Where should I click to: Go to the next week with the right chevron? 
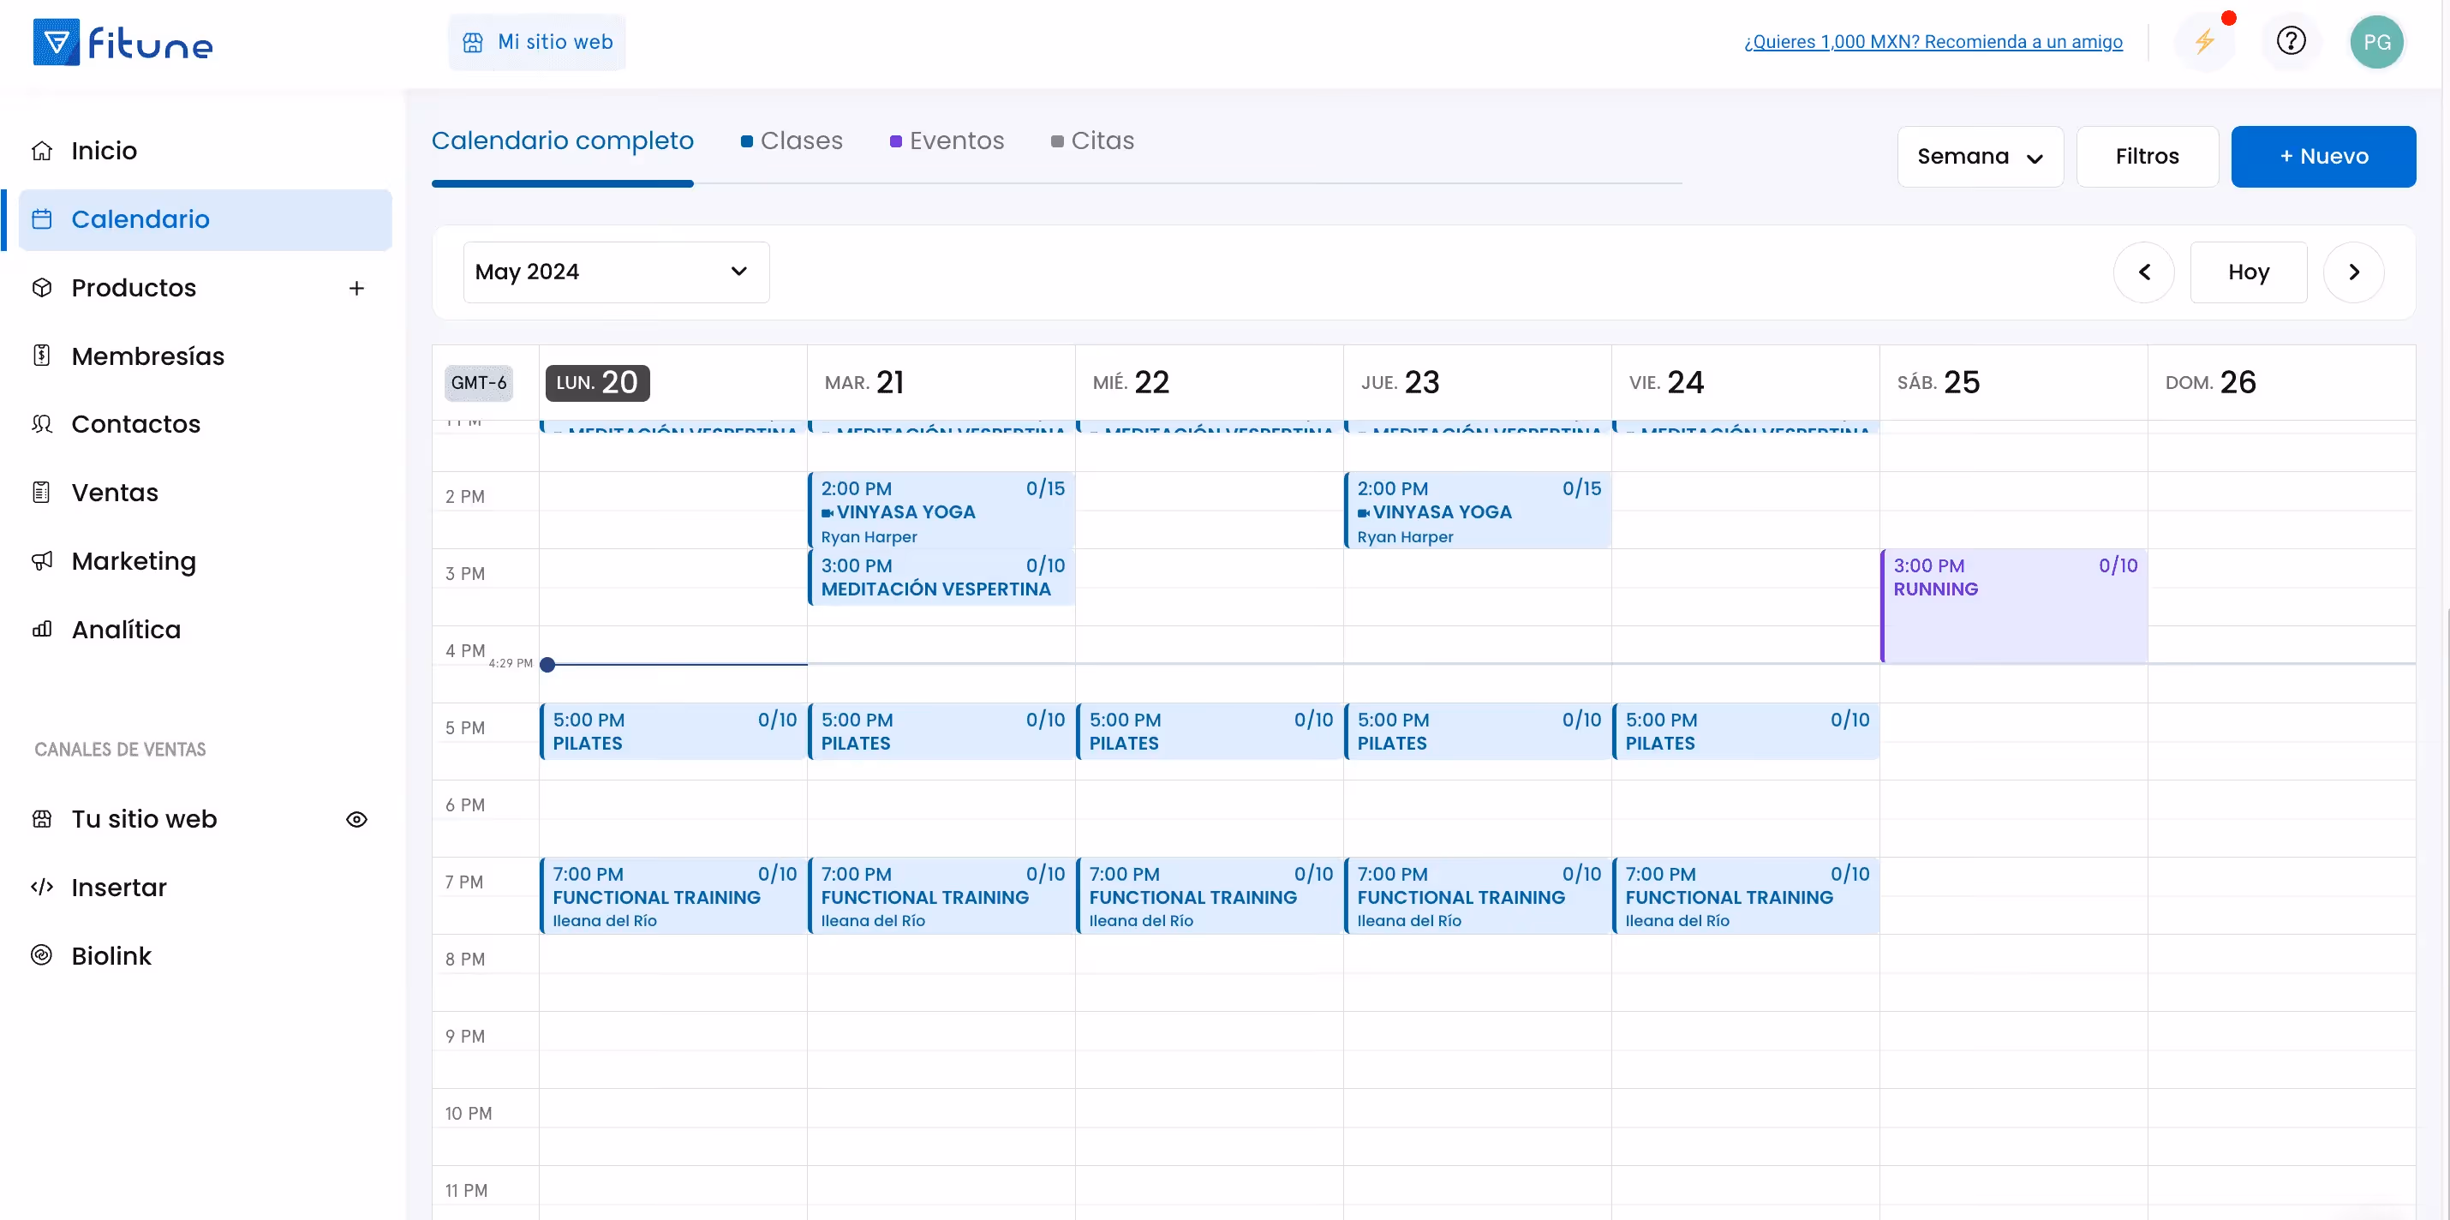pos(2353,272)
